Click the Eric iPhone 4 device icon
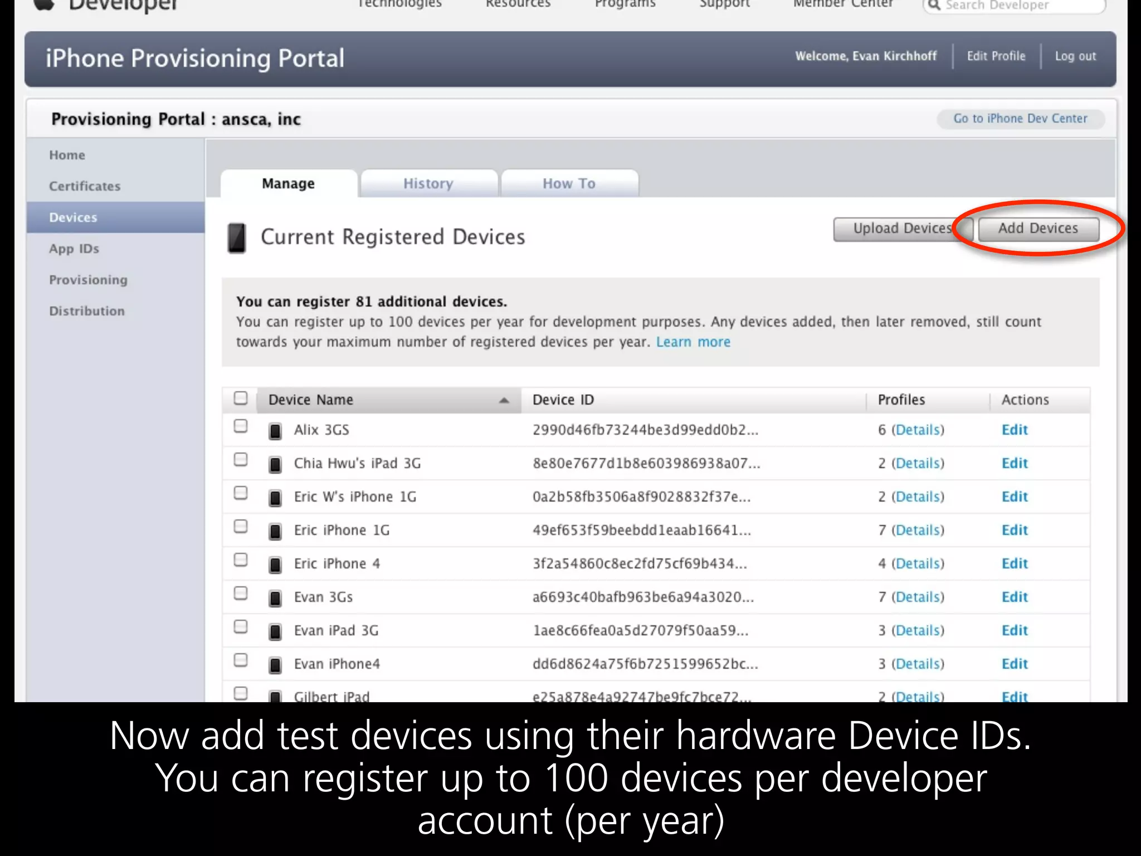This screenshot has width=1141, height=856. (x=275, y=565)
